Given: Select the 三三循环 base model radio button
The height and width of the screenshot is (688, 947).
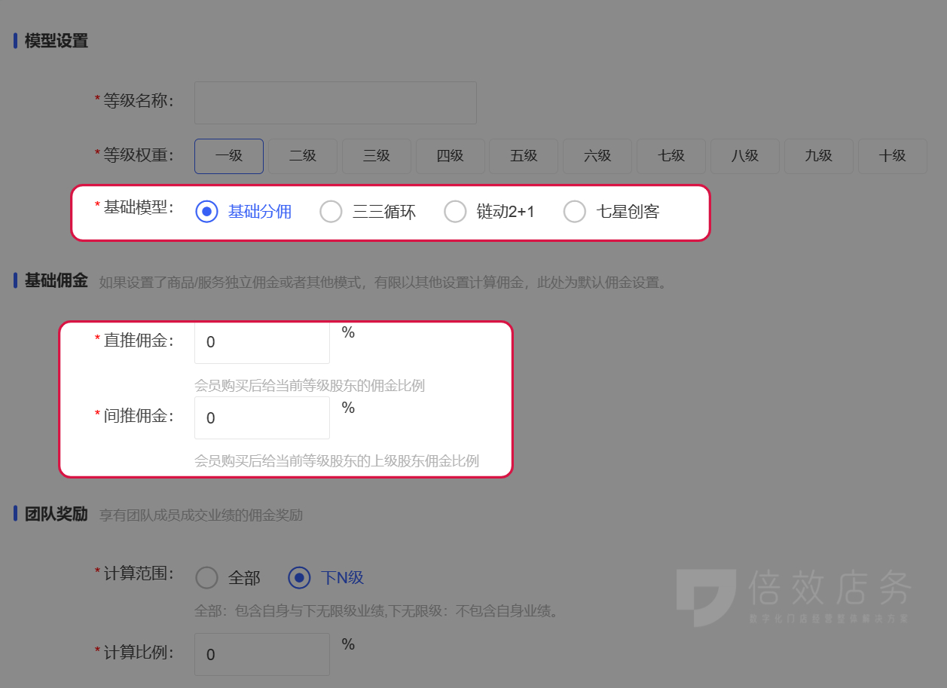Looking at the screenshot, I should (331, 212).
